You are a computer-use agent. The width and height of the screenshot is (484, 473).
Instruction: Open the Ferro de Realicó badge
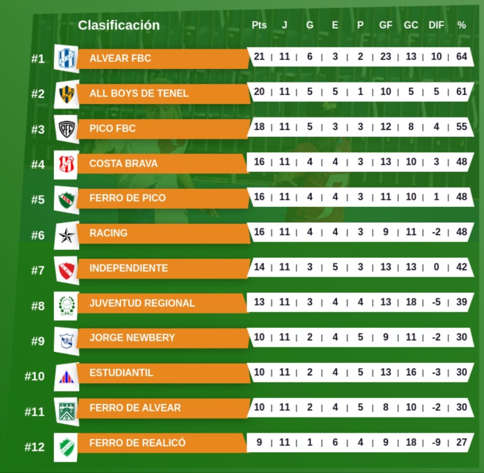[x=66, y=445]
